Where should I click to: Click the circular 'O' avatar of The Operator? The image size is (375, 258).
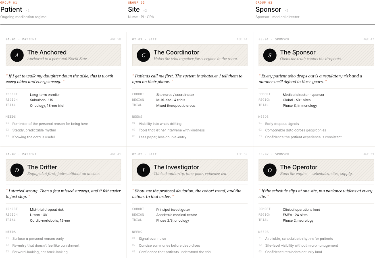click(270, 170)
